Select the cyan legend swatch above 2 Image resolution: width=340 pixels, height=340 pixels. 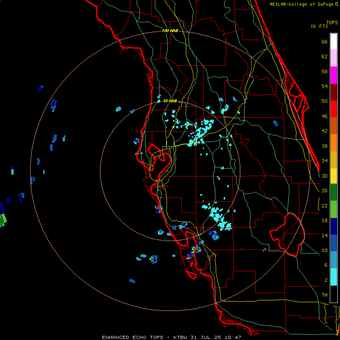[334, 277]
